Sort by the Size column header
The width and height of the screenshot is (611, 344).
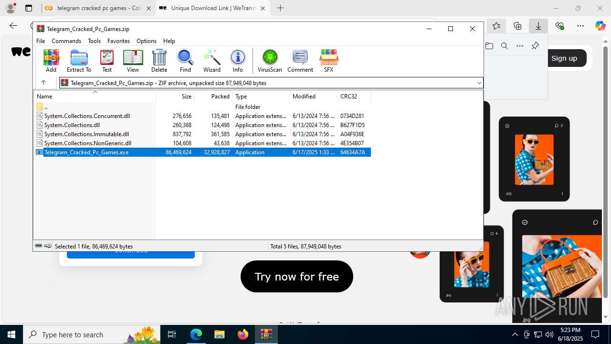pos(175,97)
